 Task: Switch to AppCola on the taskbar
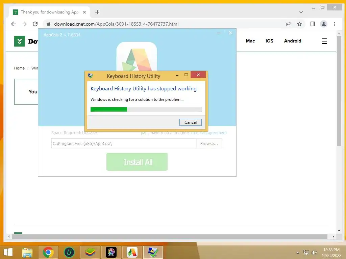click(x=132, y=252)
